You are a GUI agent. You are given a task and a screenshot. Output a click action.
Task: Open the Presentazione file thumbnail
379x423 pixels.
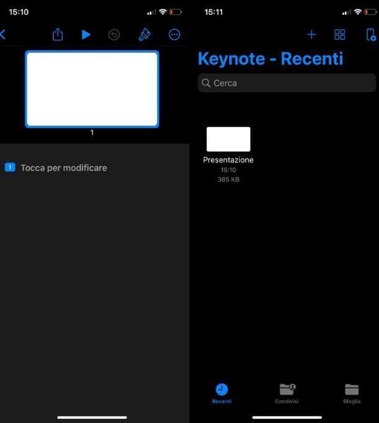[229, 139]
